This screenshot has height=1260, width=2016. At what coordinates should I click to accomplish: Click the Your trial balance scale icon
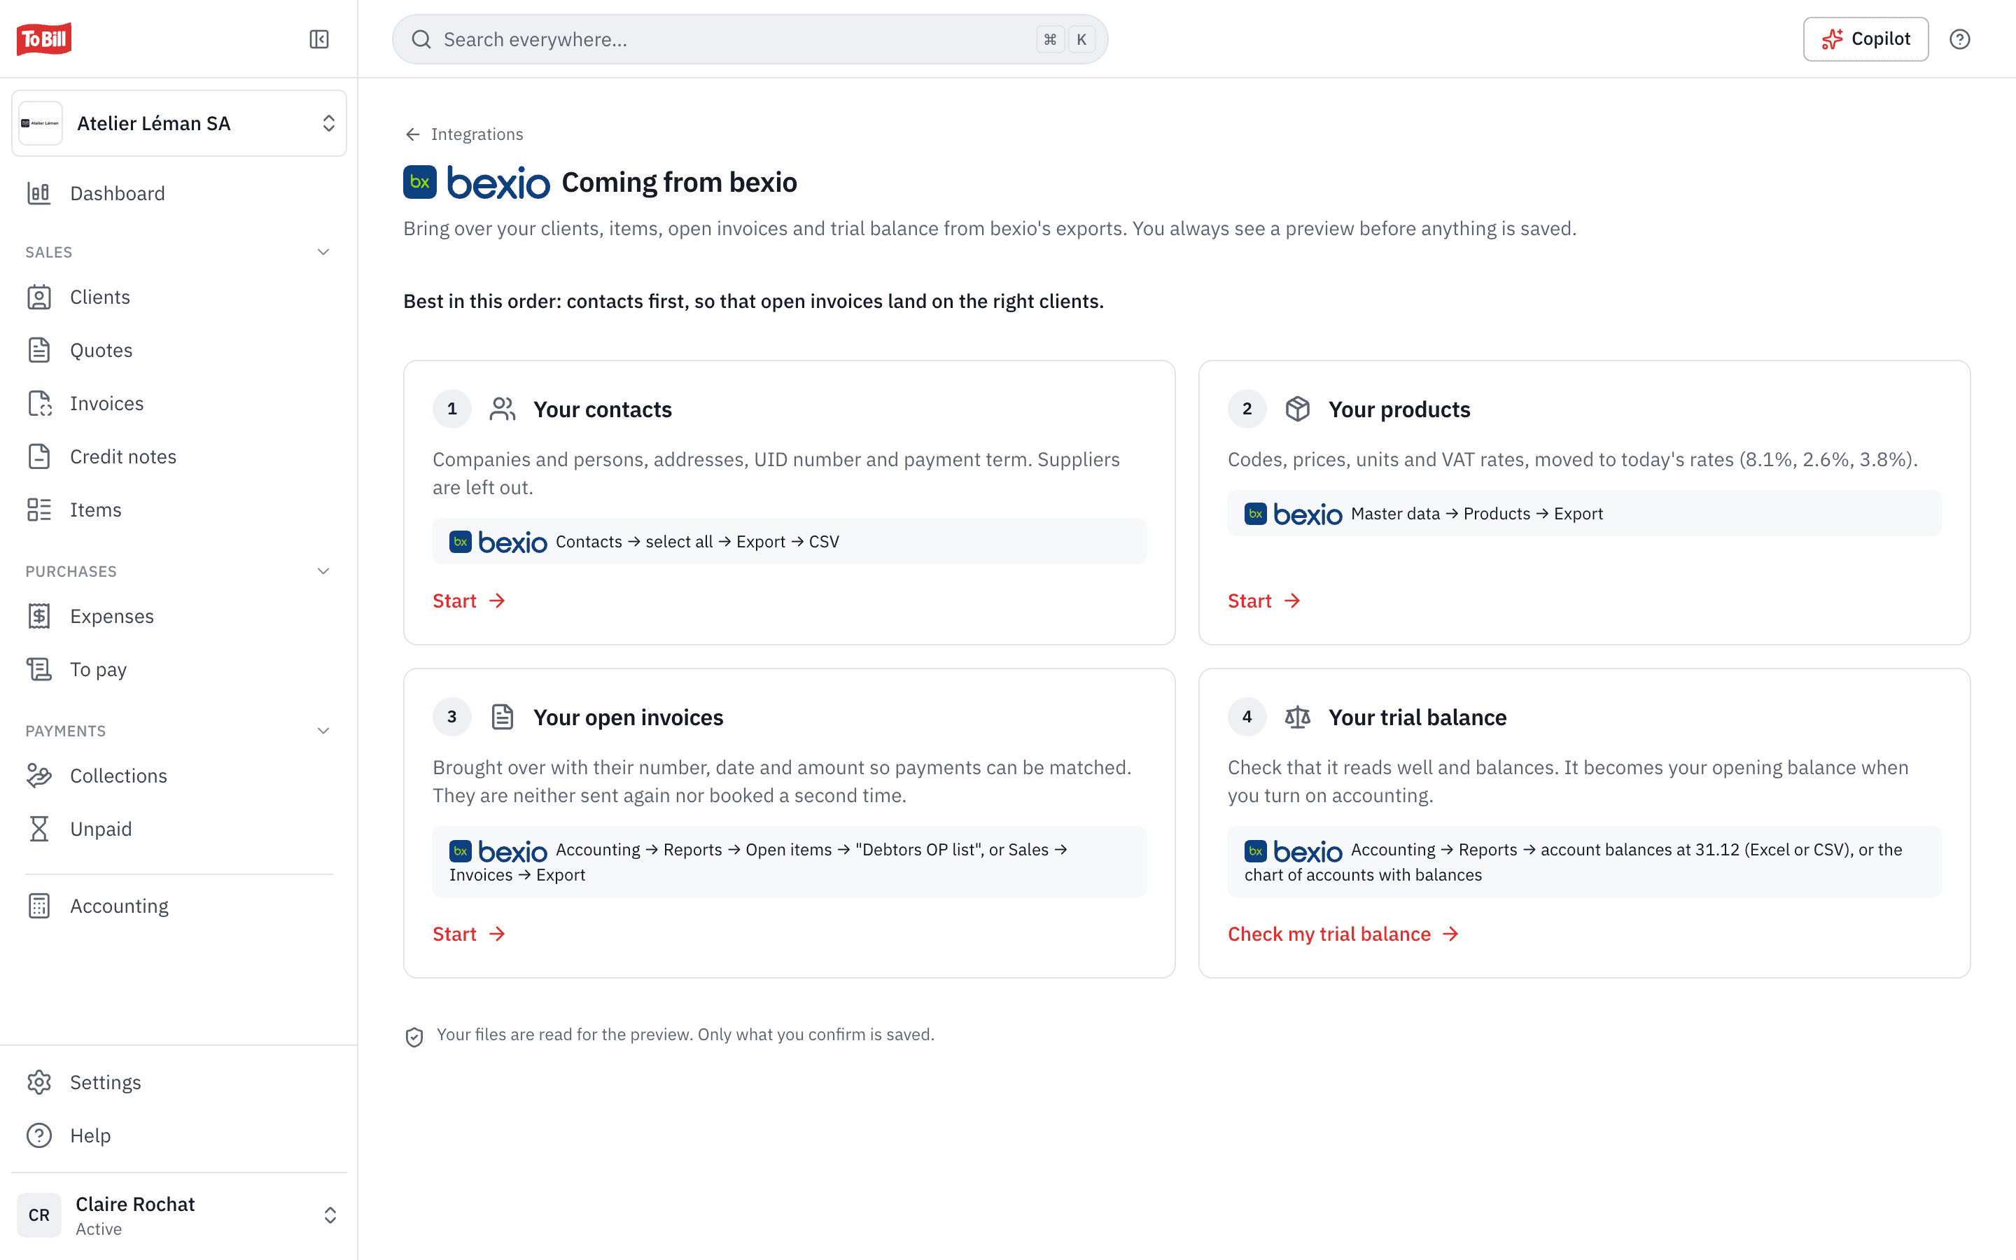click(x=1297, y=717)
